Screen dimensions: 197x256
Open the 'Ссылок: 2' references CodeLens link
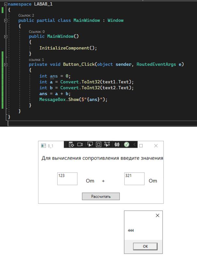click(26, 15)
